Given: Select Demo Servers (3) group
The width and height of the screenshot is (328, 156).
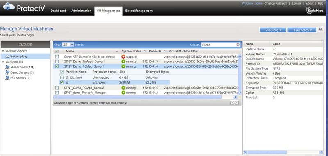Looking at the screenshot, I should (22, 72).
